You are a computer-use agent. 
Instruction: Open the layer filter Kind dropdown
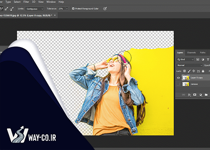(x=185, y=60)
